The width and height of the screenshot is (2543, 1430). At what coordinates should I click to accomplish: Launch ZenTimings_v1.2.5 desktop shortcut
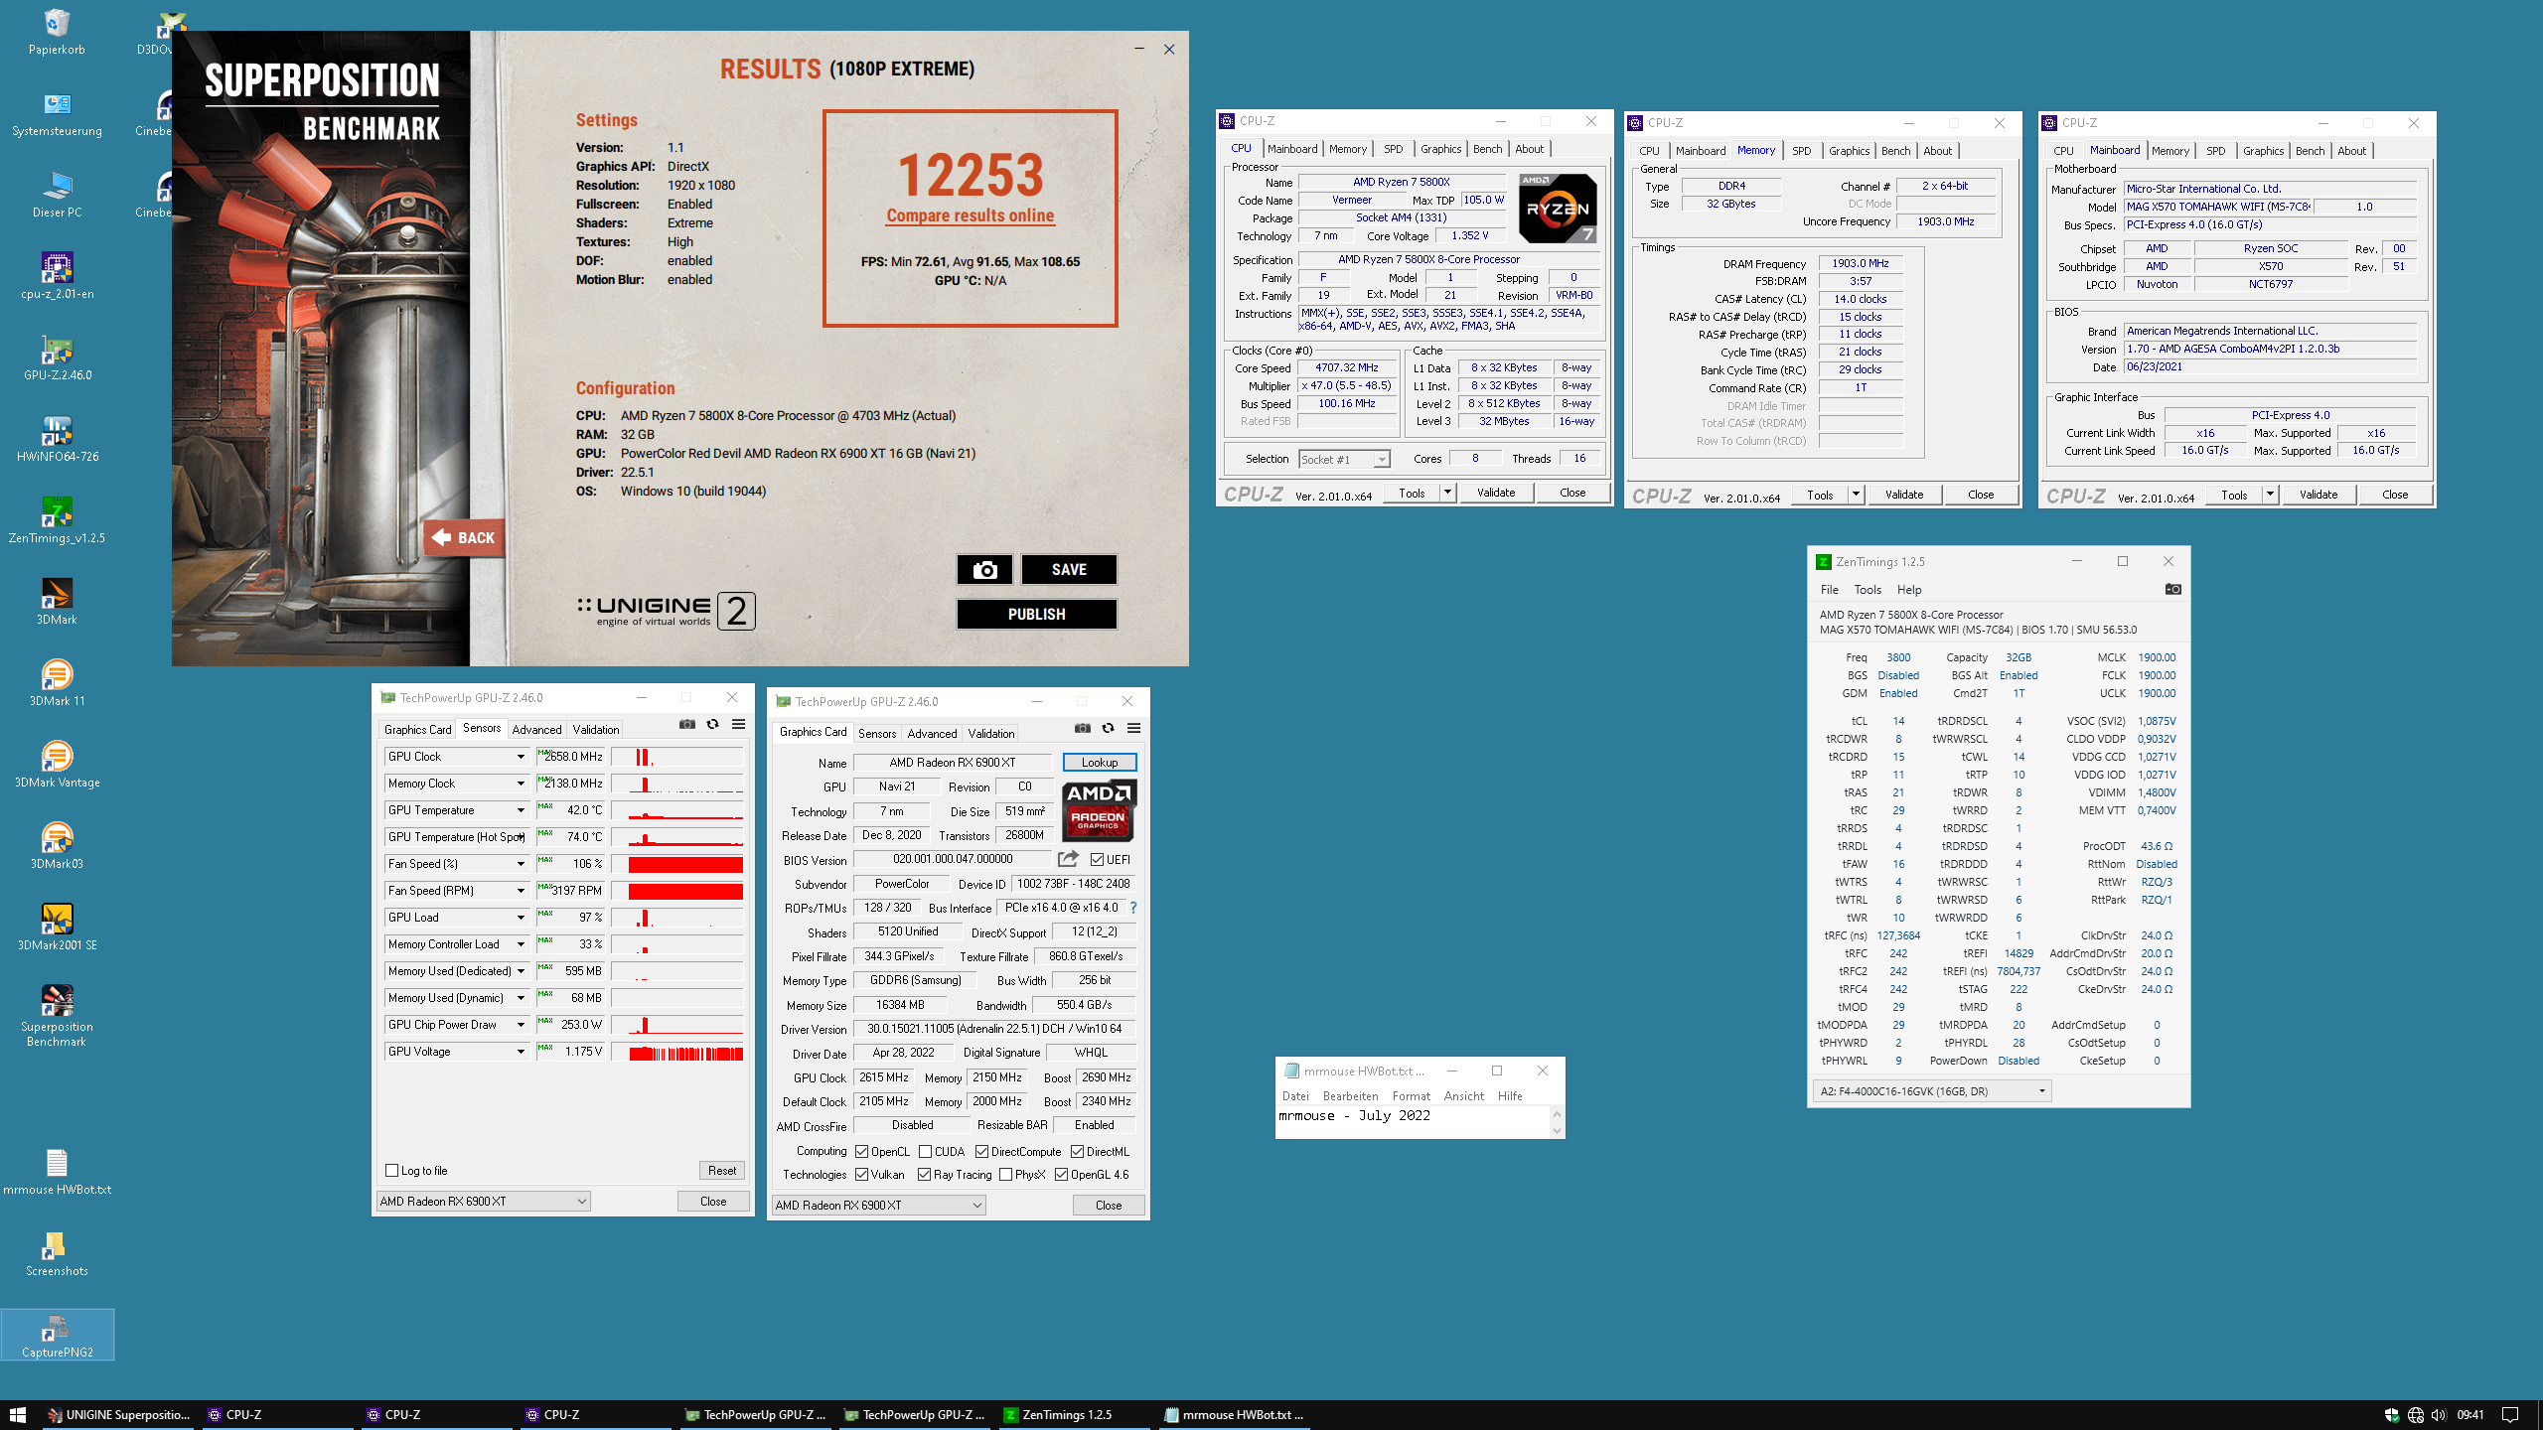(57, 520)
